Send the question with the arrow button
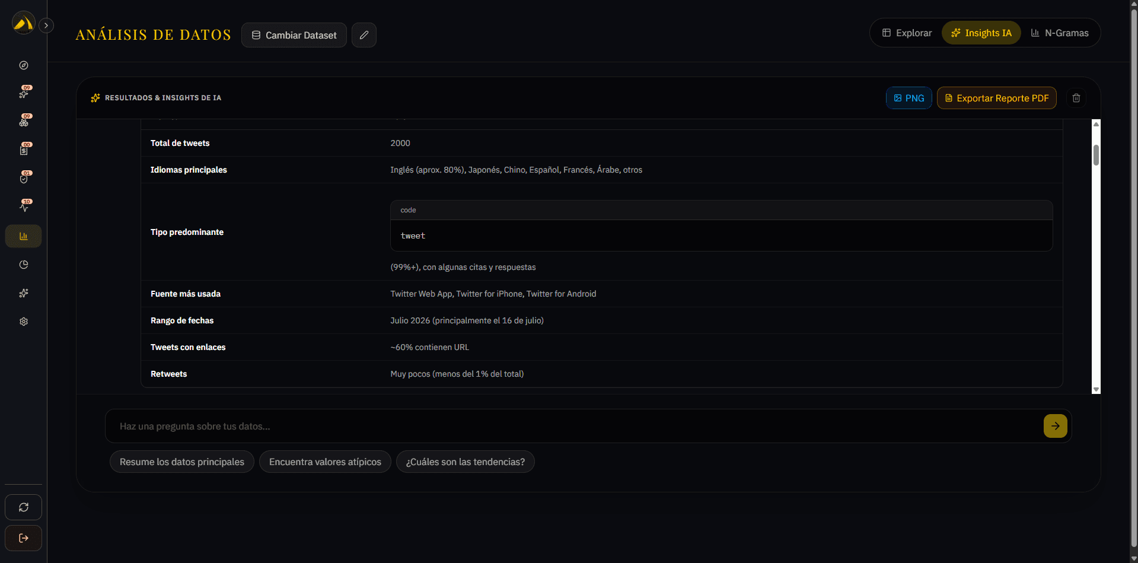The width and height of the screenshot is (1138, 563). (1056, 426)
